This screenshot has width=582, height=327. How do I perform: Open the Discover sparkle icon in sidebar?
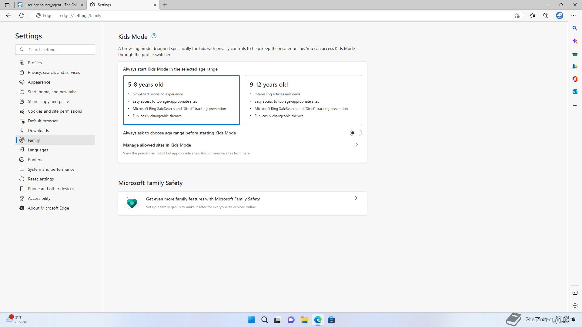coord(575,41)
